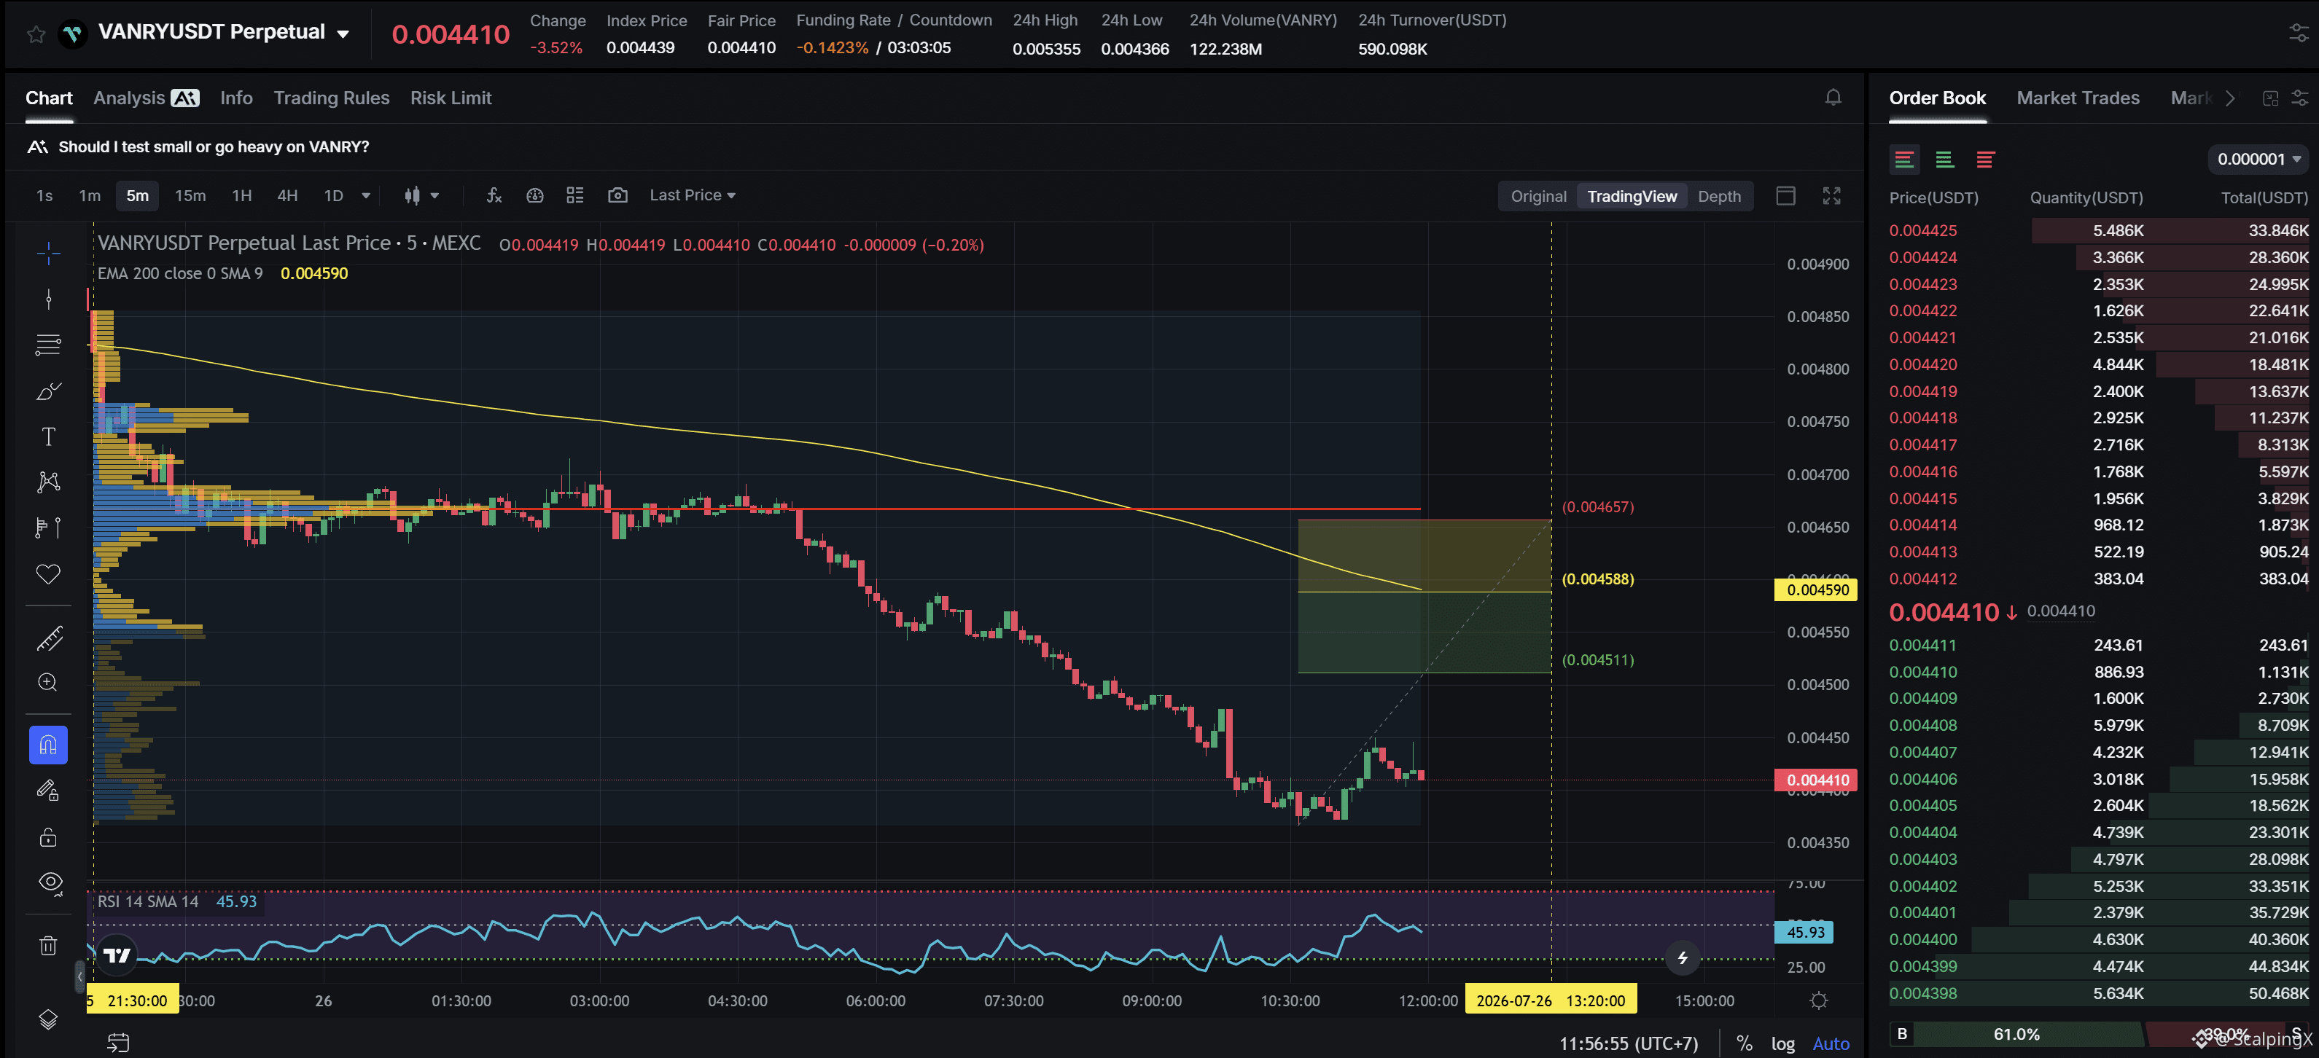Open time axis settings gear
Viewport: 2319px width, 1058px height.
1818,1000
